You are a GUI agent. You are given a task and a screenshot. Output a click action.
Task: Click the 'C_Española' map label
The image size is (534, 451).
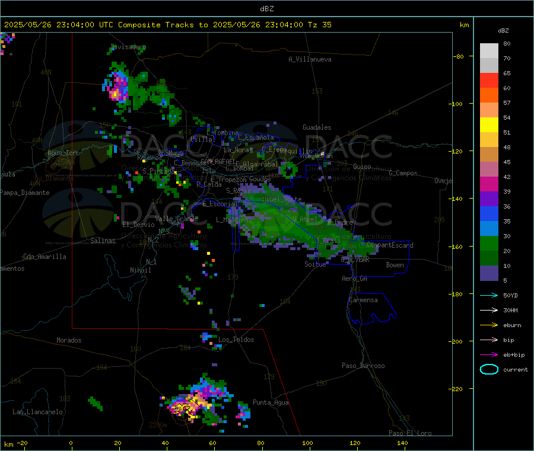pos(256,137)
